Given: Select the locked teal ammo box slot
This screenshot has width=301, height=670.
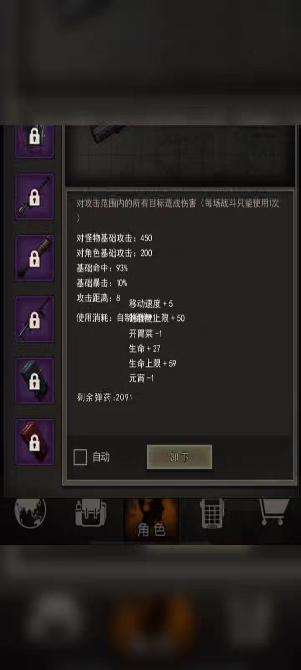Looking at the screenshot, I should [35, 380].
